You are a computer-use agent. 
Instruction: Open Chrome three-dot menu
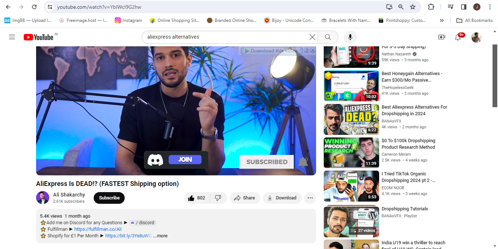click(490, 7)
